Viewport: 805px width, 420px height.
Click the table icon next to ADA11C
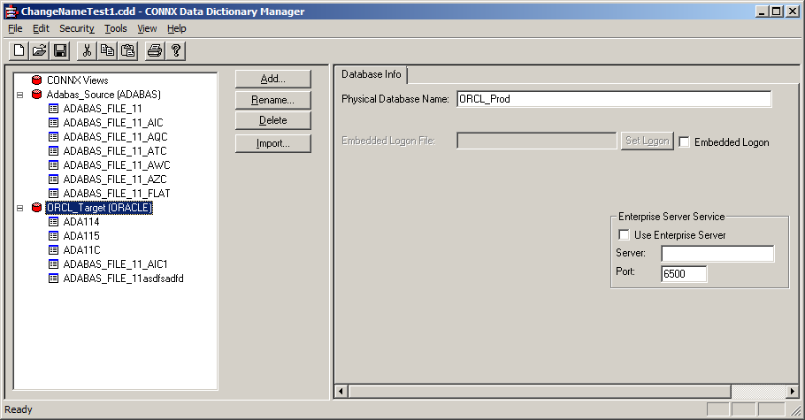(53, 249)
